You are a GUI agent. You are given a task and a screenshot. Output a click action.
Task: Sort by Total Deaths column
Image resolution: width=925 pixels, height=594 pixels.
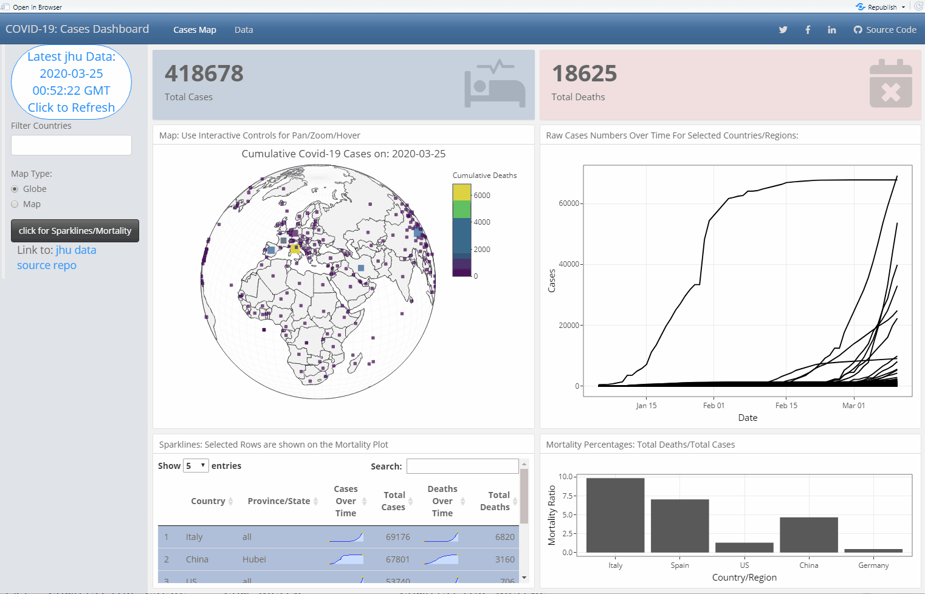(x=515, y=501)
